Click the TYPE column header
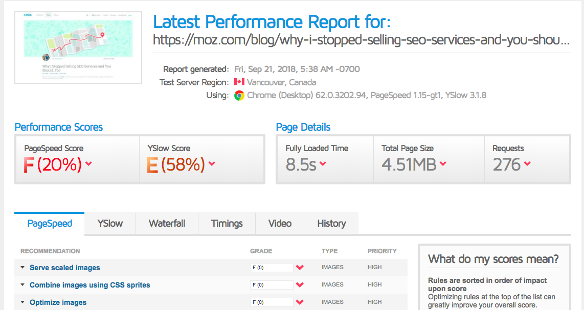Screen dimensions: 584x310 pyautogui.click(x=330, y=251)
